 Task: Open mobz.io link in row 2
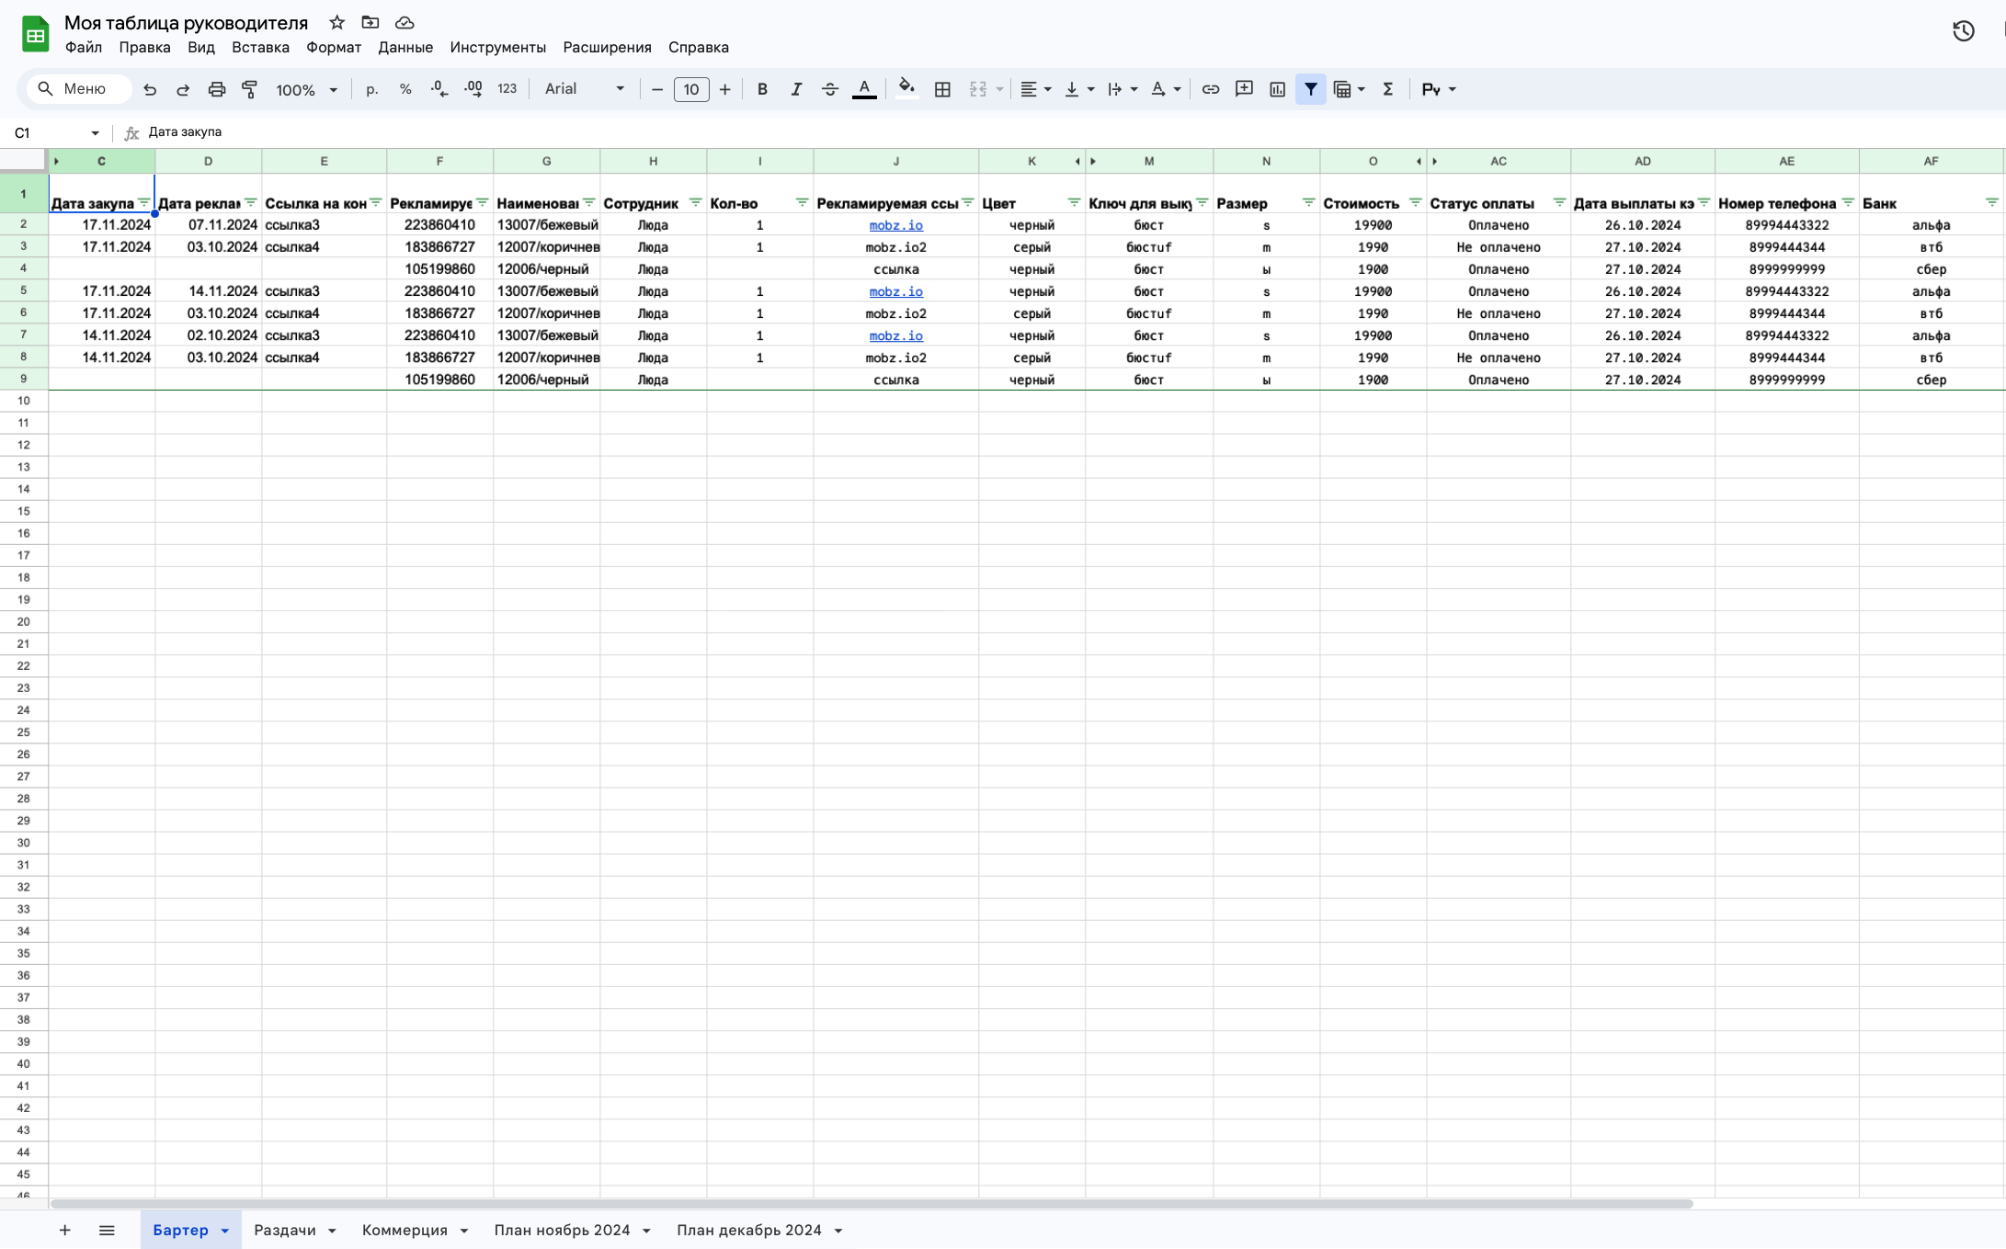896,225
